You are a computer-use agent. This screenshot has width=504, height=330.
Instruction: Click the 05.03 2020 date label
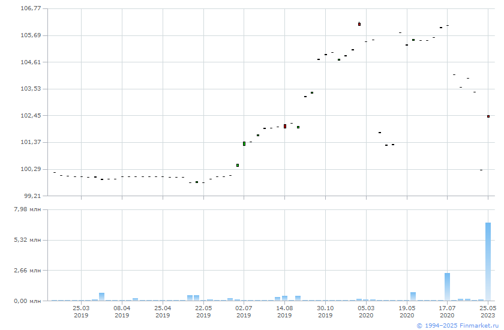pyautogui.click(x=366, y=311)
